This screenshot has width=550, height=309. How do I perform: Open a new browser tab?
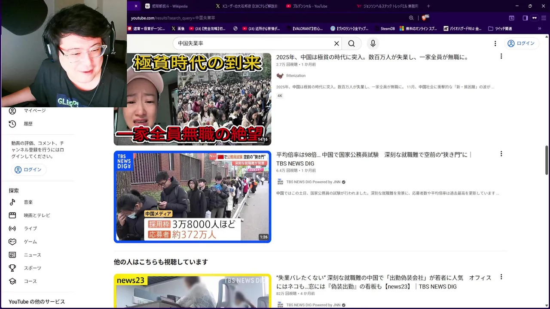point(428,6)
